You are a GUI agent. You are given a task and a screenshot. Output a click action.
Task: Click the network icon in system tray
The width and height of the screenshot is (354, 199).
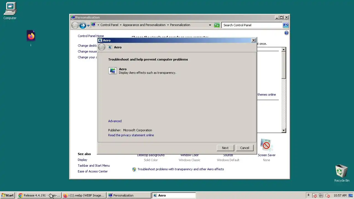321,195
